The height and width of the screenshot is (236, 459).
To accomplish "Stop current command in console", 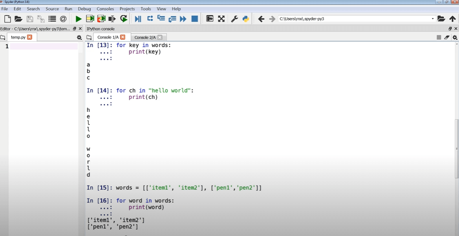I will click(x=439, y=37).
